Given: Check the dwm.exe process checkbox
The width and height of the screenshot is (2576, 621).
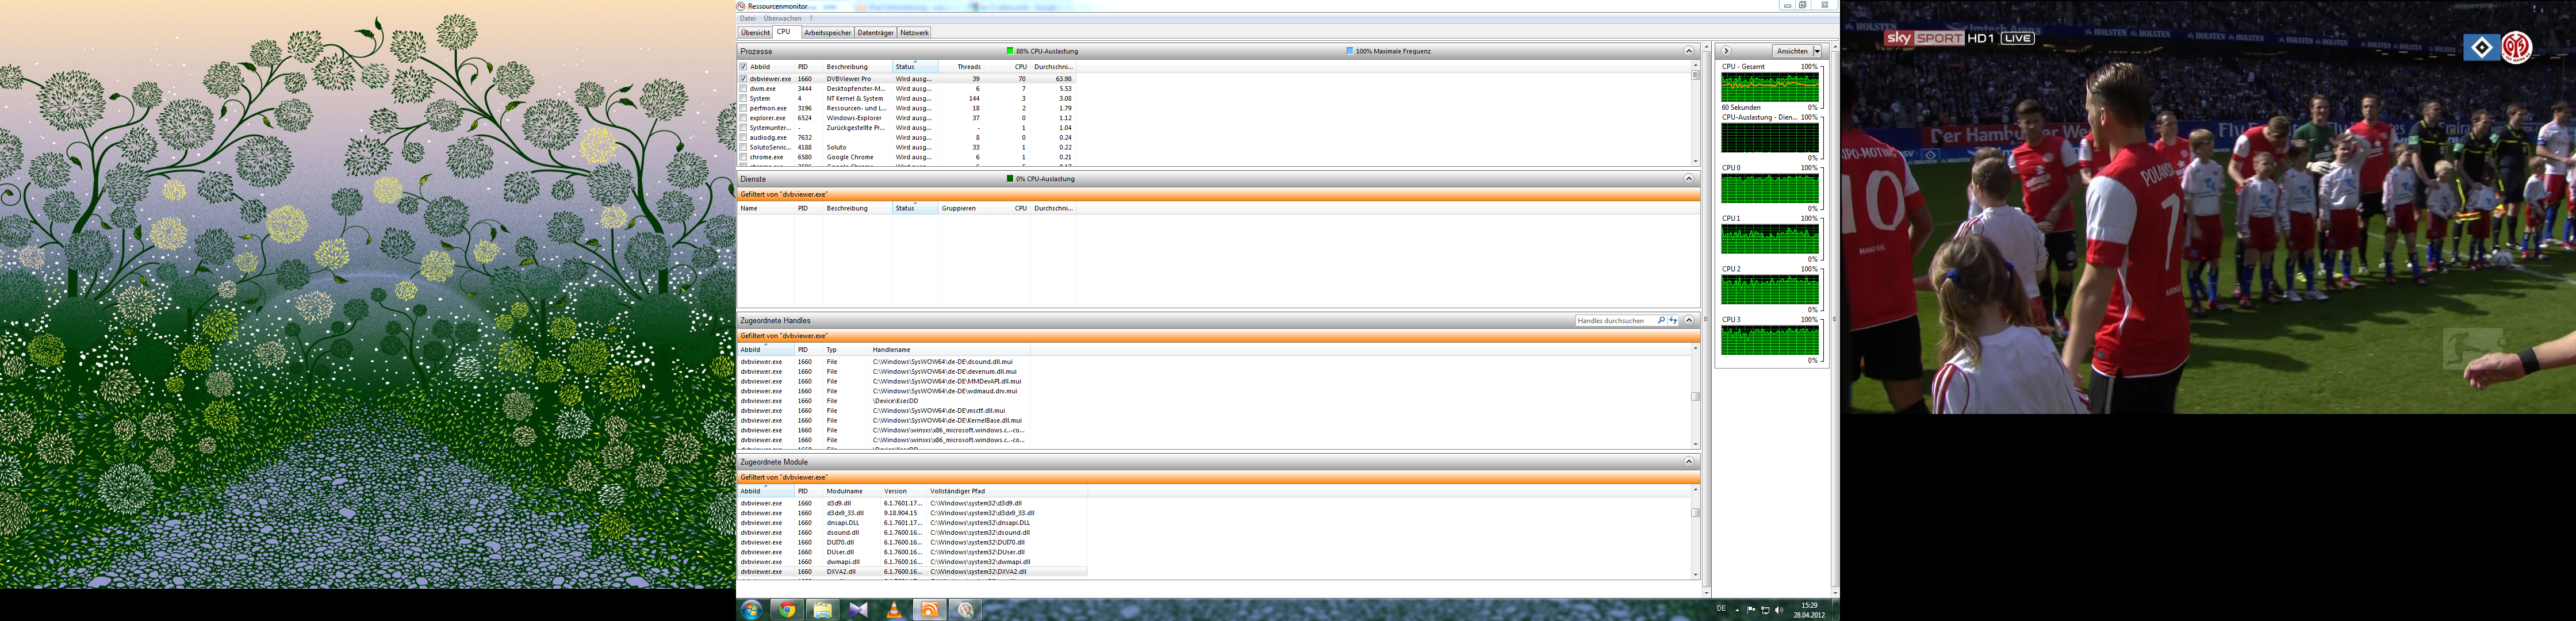Looking at the screenshot, I should click(x=743, y=88).
